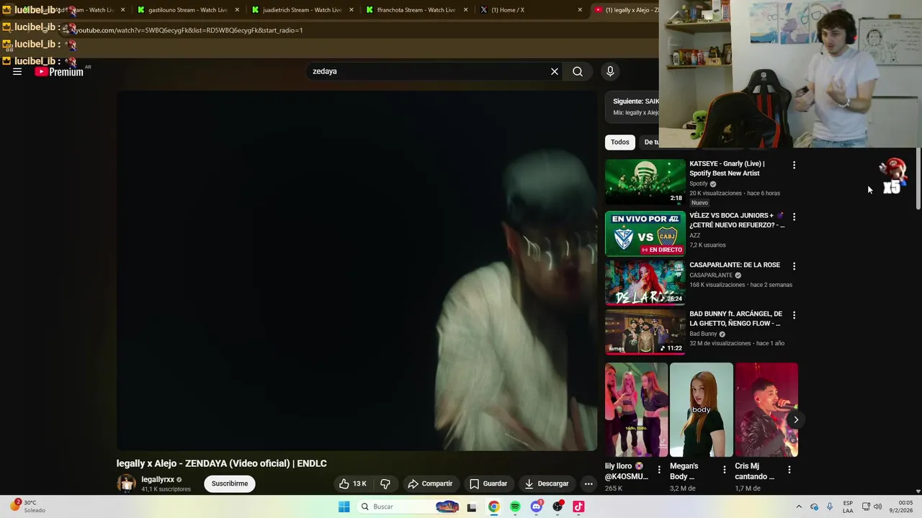Screen dimensions: 922x518
Task: Open the tray microphone indicator
Action: click(x=830, y=506)
